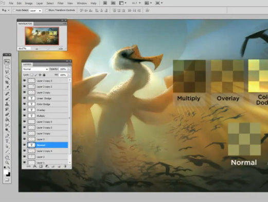
Task: Click the delete layer trash icon
Action: coord(65,166)
